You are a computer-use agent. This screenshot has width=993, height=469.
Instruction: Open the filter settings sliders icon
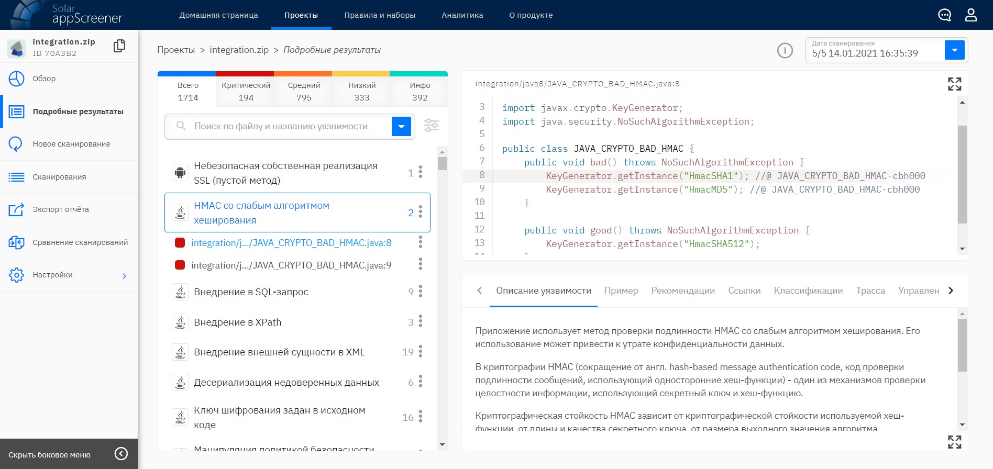(432, 126)
